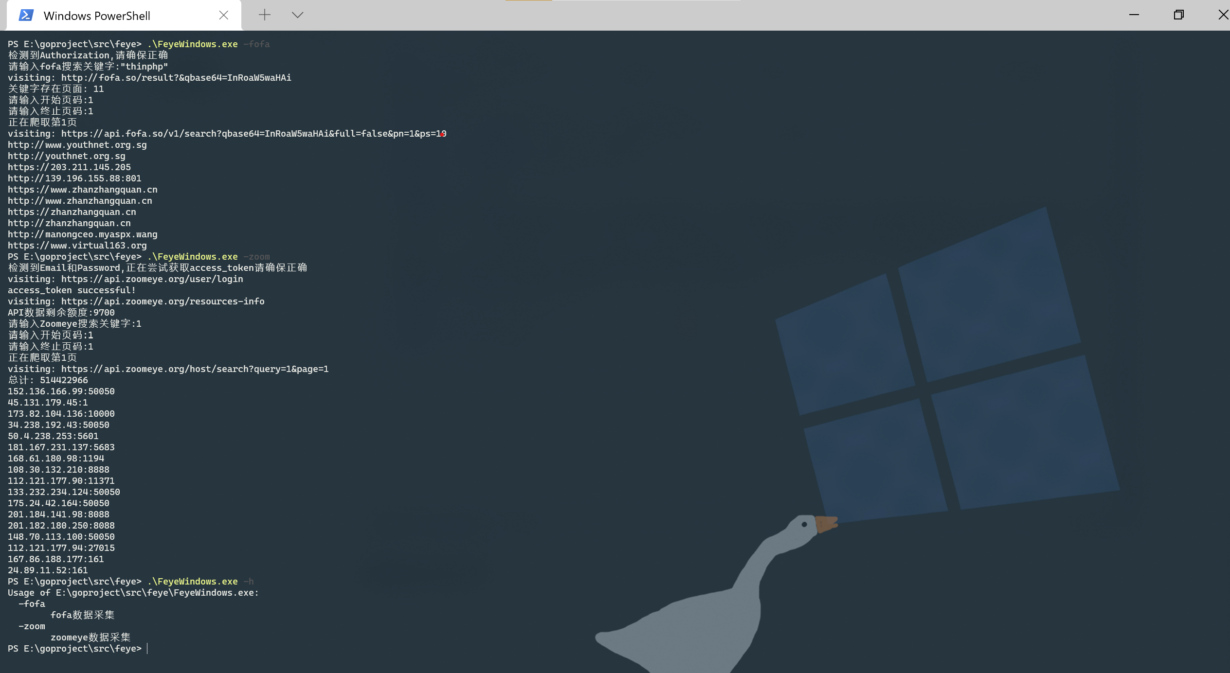Click 'fofa数据采集' description
Viewport: 1230px width, 673px height.
[x=83, y=615]
